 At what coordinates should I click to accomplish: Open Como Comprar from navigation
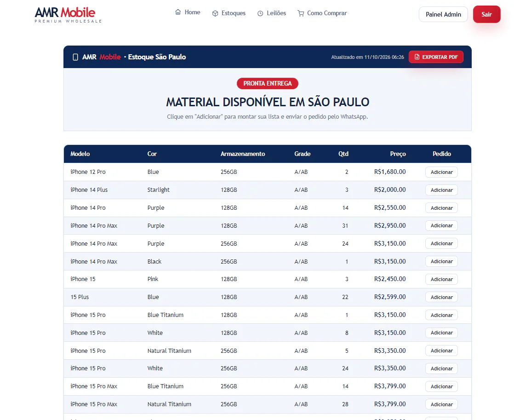(322, 13)
